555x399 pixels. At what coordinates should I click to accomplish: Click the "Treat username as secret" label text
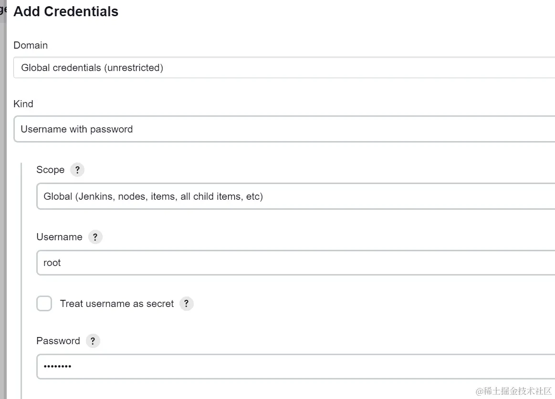(x=117, y=304)
